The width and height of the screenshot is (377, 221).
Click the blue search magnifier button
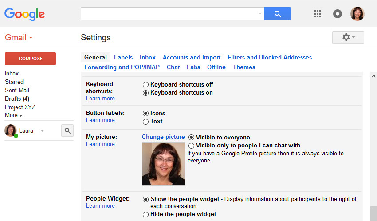(x=278, y=14)
